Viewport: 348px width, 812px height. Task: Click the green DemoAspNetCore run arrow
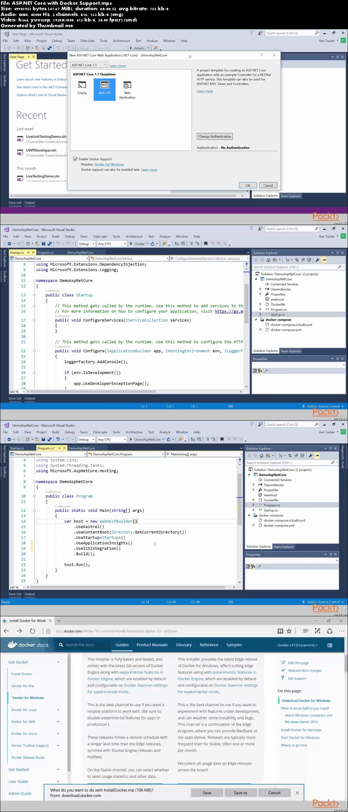(131, 439)
